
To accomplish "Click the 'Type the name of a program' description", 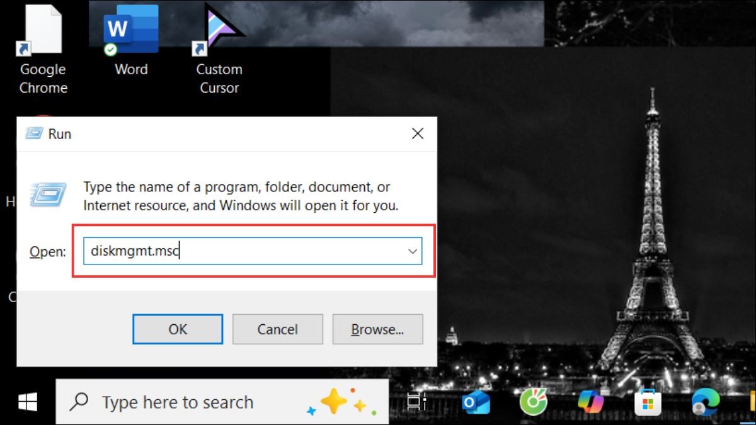I will click(x=241, y=196).
